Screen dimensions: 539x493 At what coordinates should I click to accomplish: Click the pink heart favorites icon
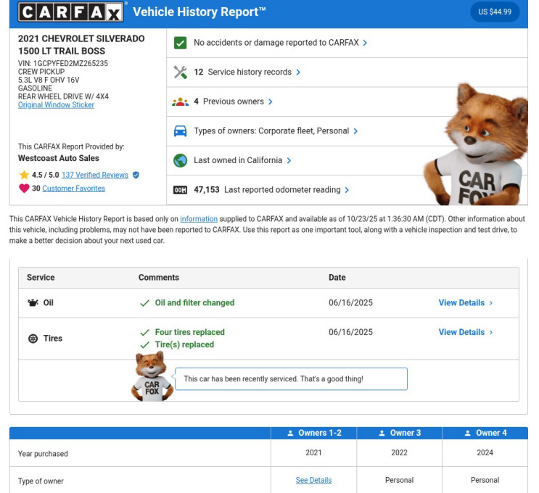click(24, 188)
